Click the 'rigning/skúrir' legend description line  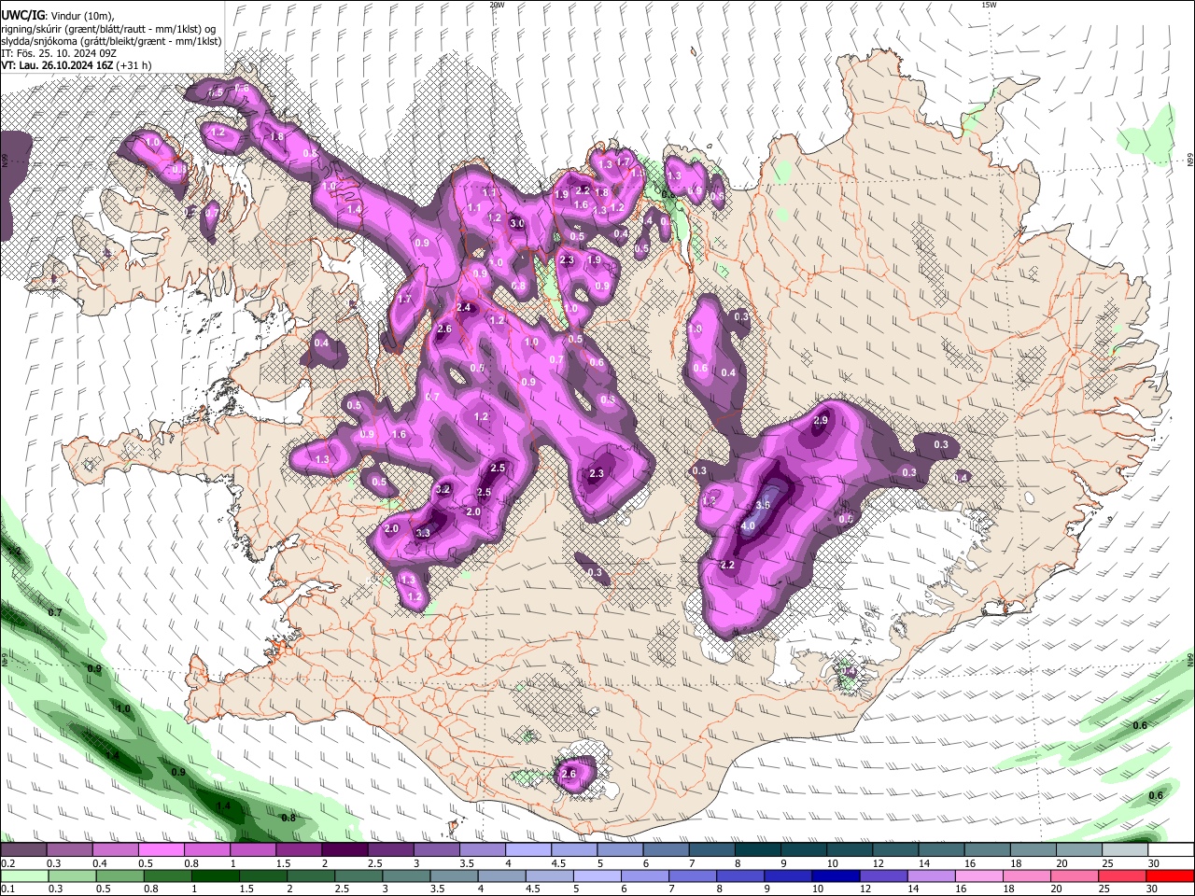108,29
